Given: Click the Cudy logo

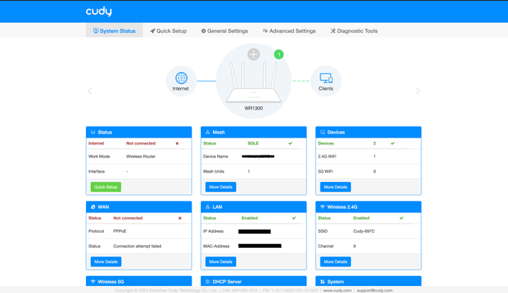Looking at the screenshot, I should (98, 12).
